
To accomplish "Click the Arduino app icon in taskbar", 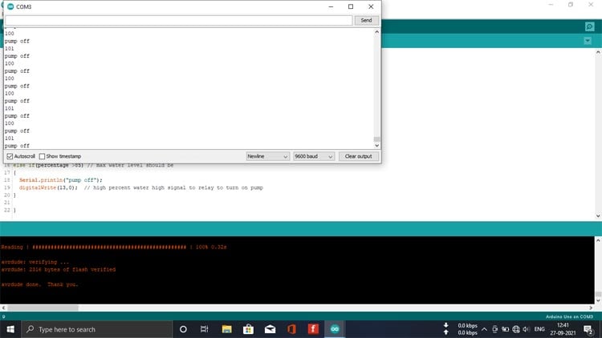I will (x=335, y=328).
